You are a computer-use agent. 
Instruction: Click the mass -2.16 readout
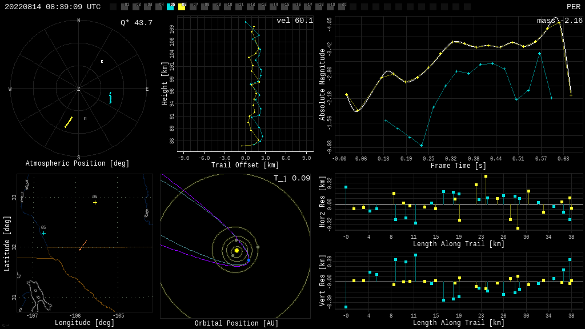tap(559, 21)
